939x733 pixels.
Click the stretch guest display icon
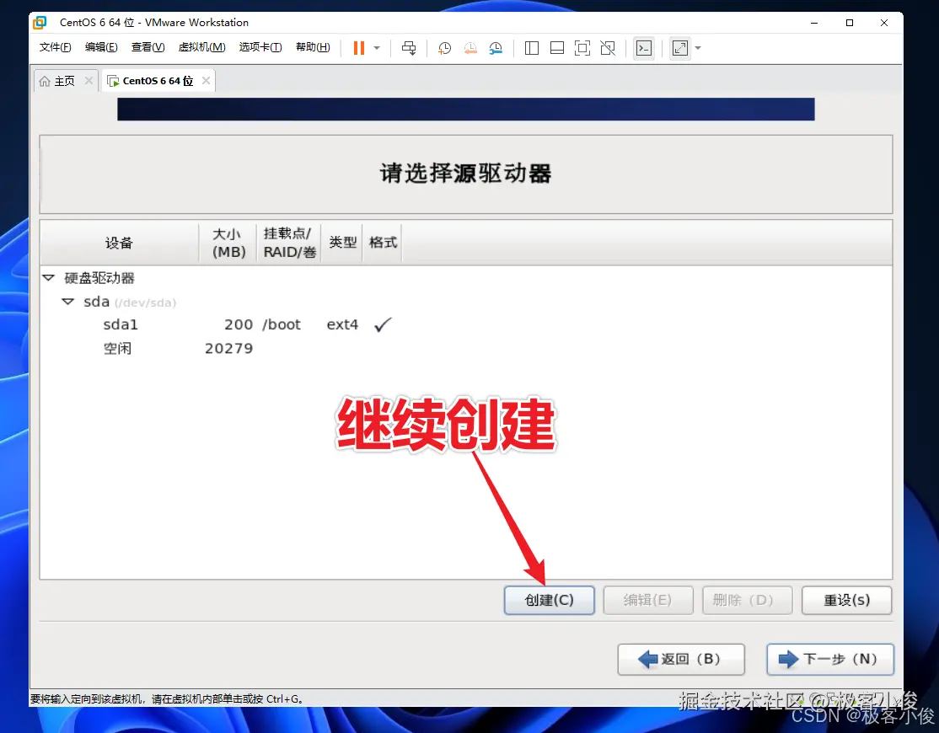tap(680, 48)
